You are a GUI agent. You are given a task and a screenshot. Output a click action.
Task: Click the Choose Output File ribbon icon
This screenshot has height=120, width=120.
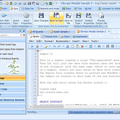coord(101,16)
